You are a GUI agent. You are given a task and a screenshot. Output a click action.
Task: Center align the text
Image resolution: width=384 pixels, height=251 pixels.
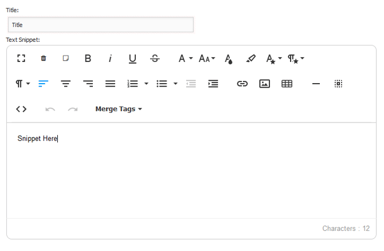[x=66, y=84]
